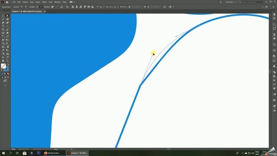This screenshot has height=156, width=277.
Task: Open the Type menu
Action: tap(32, 2)
